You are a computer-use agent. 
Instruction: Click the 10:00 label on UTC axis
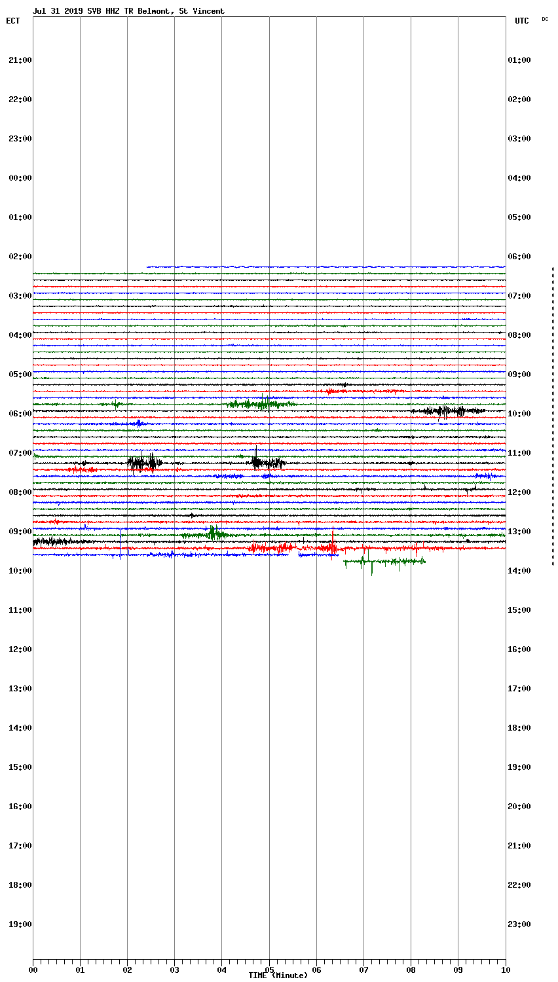(x=519, y=414)
